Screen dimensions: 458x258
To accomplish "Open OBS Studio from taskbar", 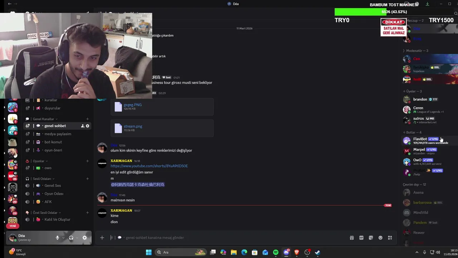I will tap(307, 252).
